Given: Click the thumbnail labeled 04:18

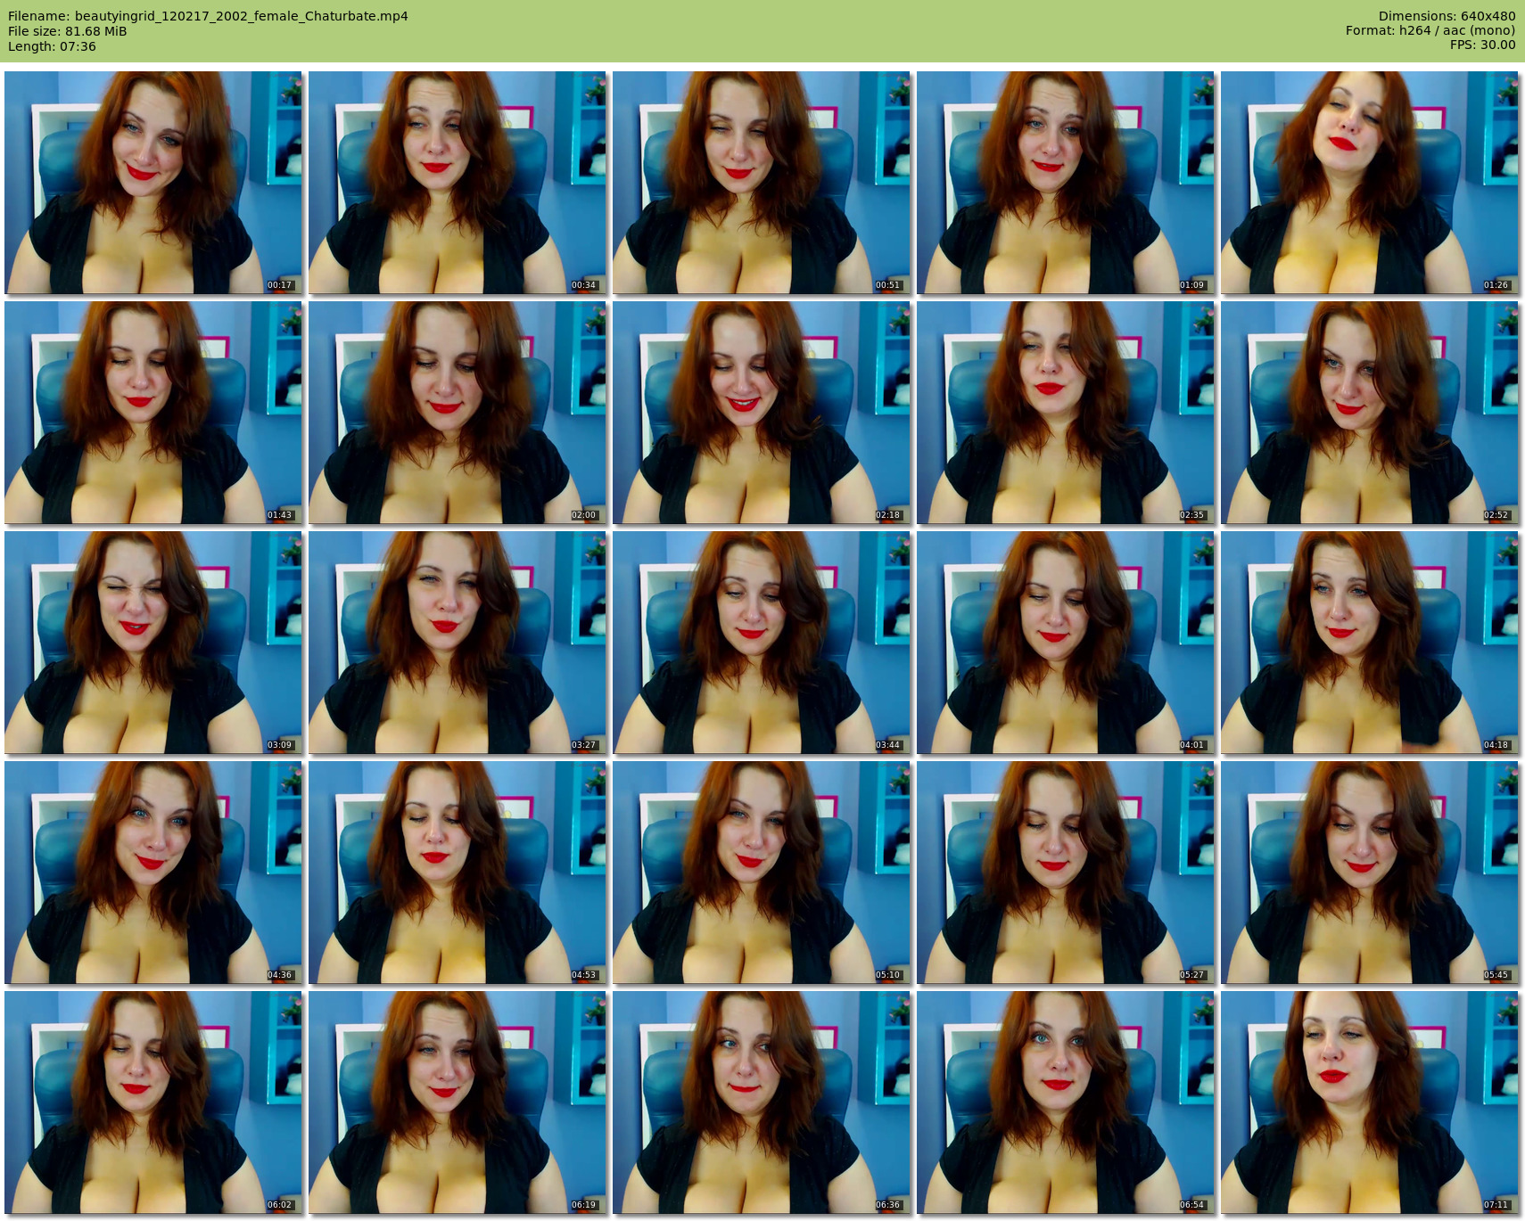Looking at the screenshot, I should coord(1370,643).
